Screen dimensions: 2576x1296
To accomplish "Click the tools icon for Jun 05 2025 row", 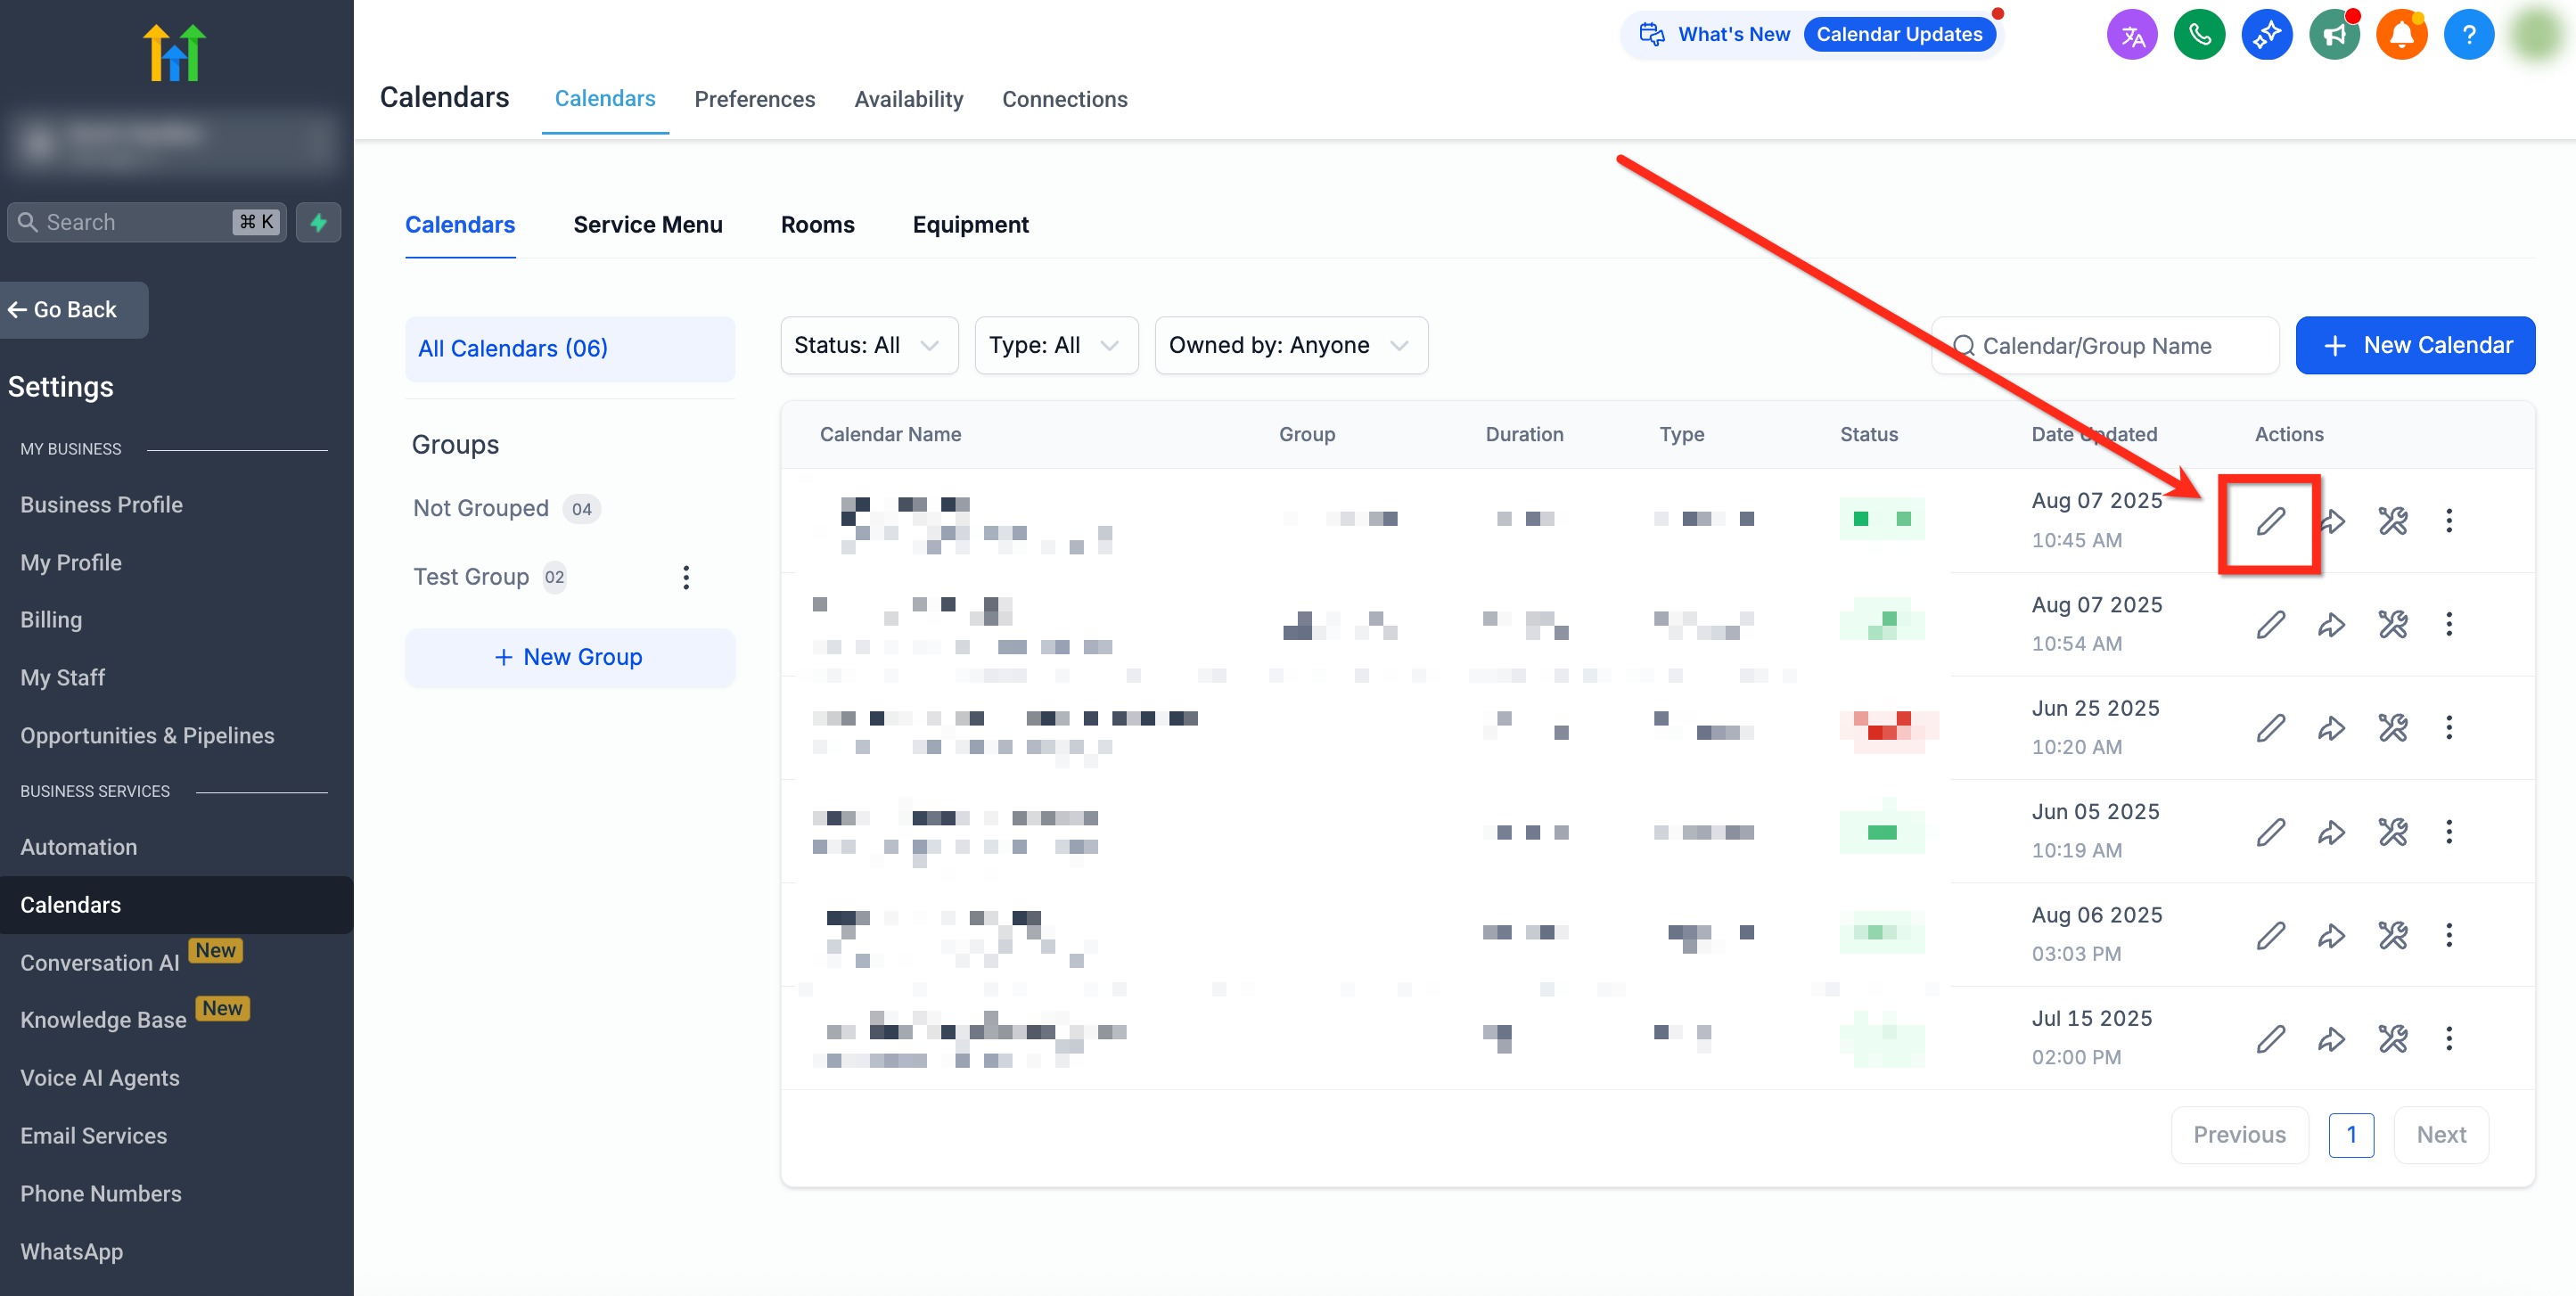I will [x=2392, y=832].
